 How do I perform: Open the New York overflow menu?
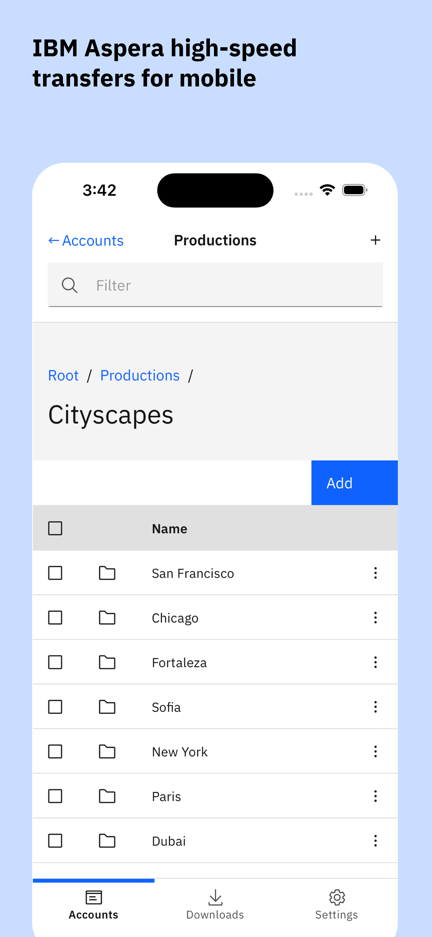(x=375, y=751)
